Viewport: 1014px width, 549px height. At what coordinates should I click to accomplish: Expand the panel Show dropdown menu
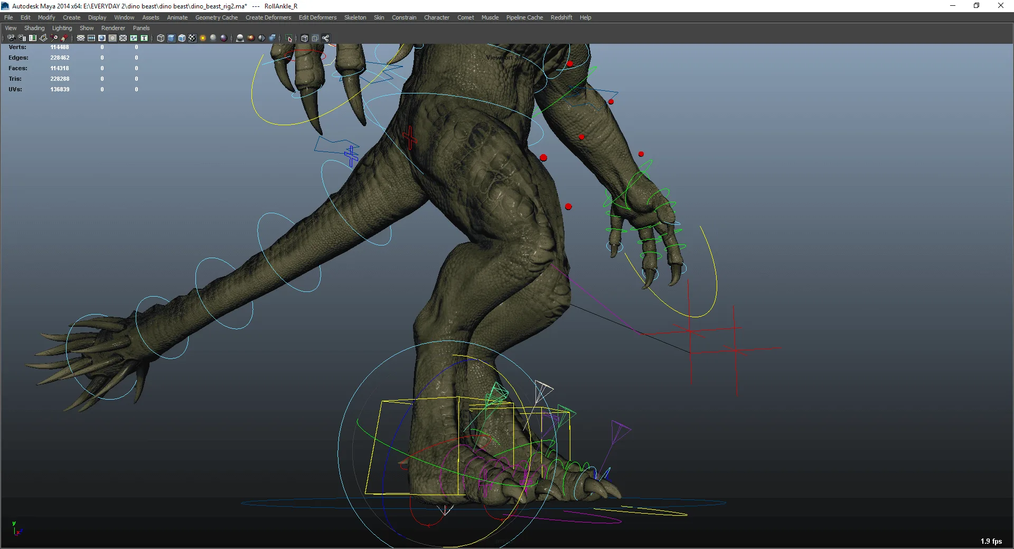coord(87,28)
